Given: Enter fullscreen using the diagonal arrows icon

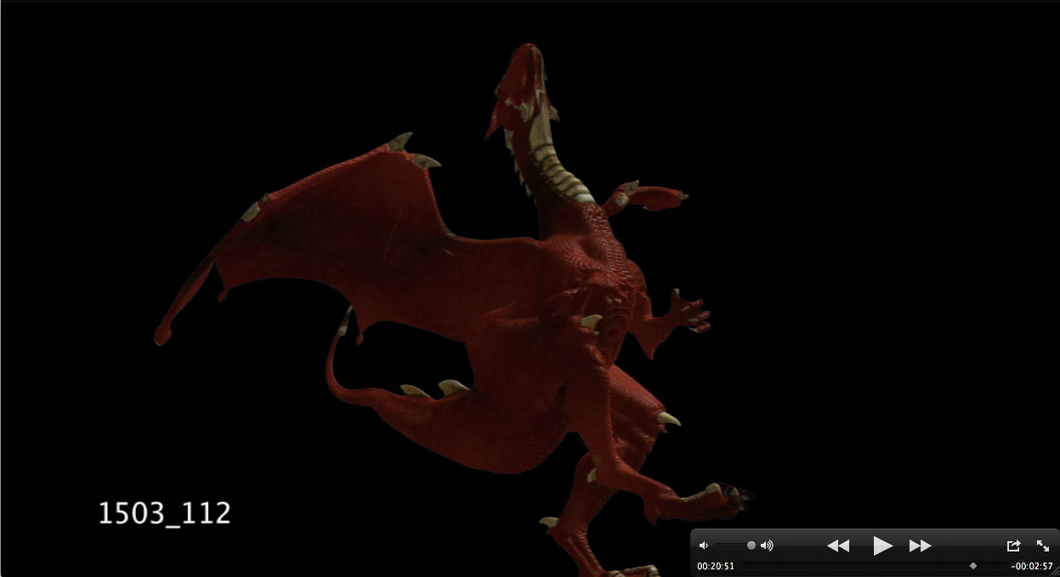Looking at the screenshot, I should pos(1043,546).
